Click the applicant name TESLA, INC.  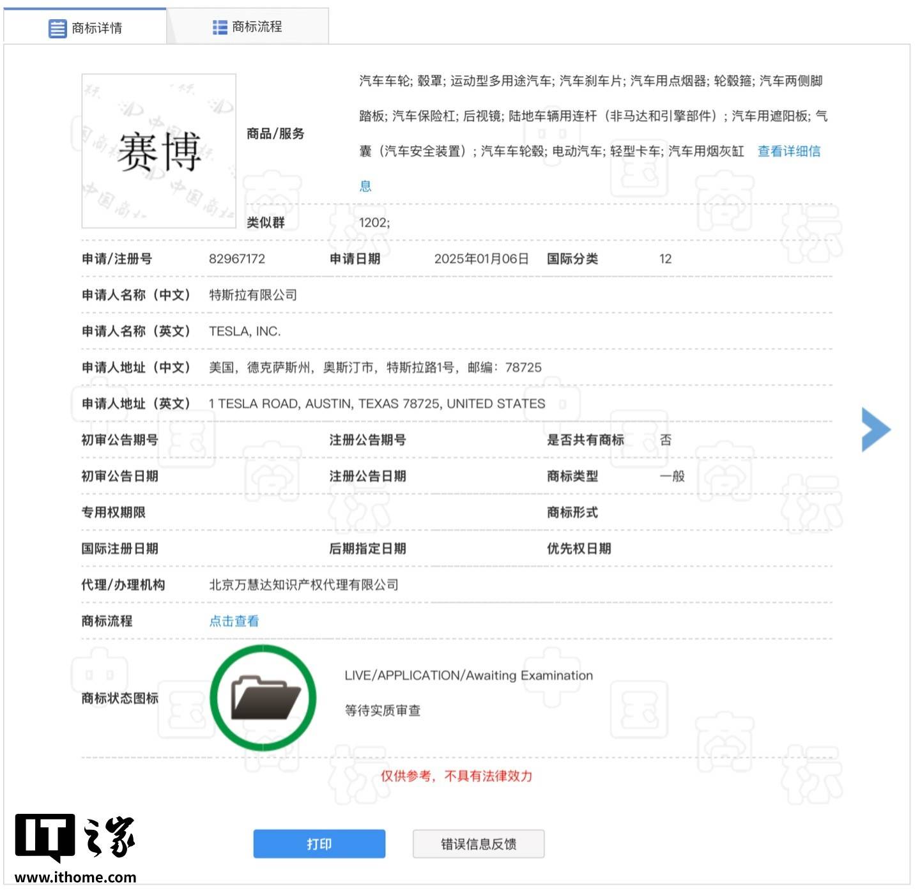coord(245,331)
